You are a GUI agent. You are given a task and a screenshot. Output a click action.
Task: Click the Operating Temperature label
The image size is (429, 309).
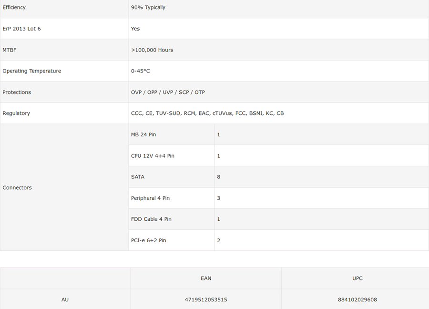(32, 71)
